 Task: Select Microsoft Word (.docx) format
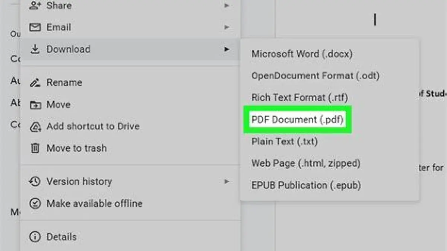[x=302, y=54]
